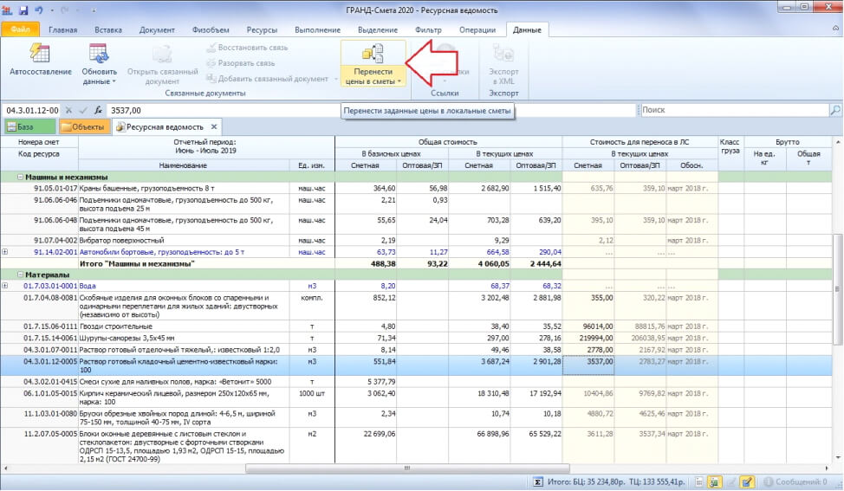Switch to the Физобъем ribbon tab
This screenshot has width=844, height=491.
click(x=211, y=30)
